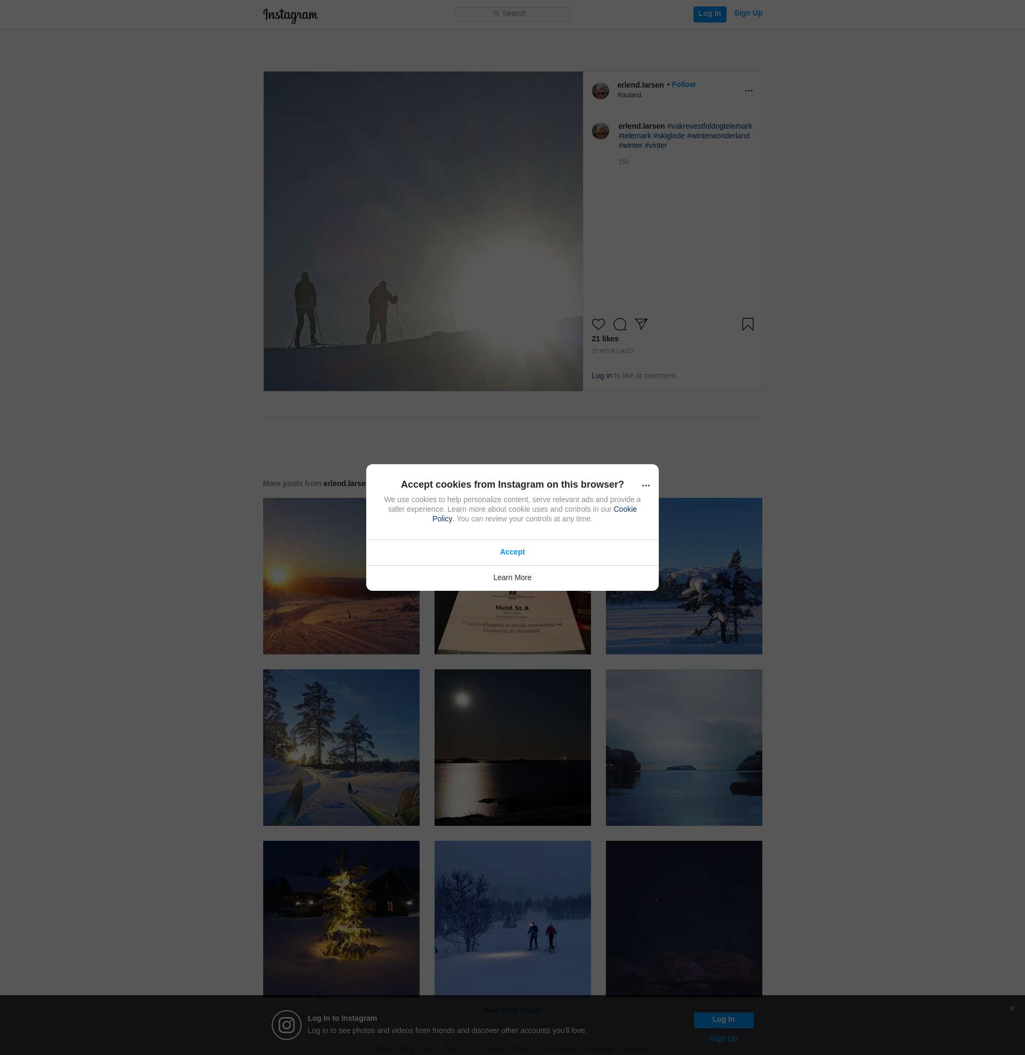The height and width of the screenshot is (1055, 1025).
Task: Open cookie dialog three-dot options
Action: [645, 485]
